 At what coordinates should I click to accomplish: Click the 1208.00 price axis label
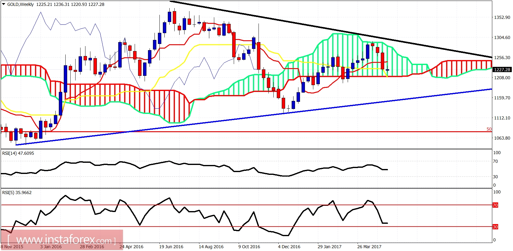point(502,78)
